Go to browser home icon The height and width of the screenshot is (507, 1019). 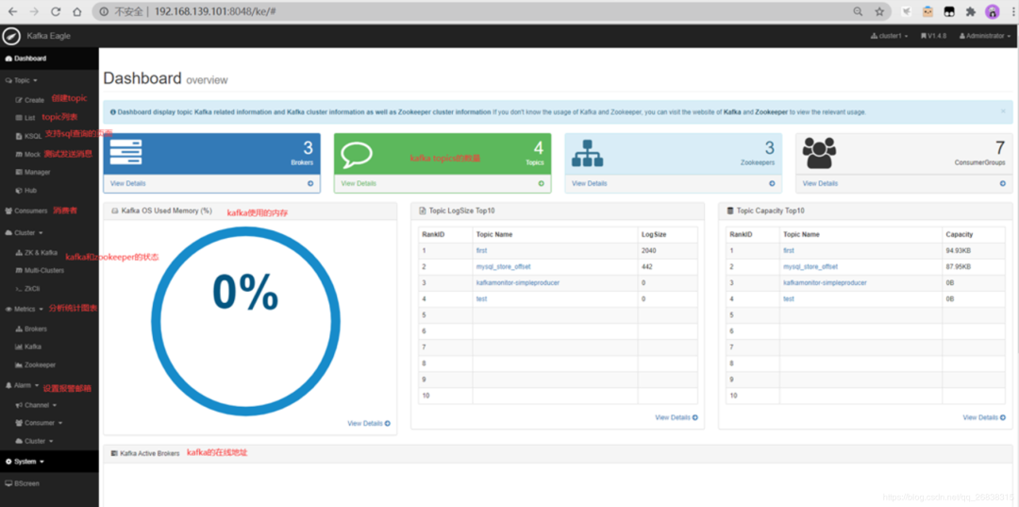[x=77, y=11]
